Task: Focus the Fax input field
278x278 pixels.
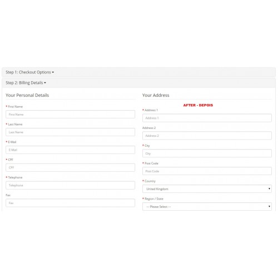Action: [x=70, y=203]
